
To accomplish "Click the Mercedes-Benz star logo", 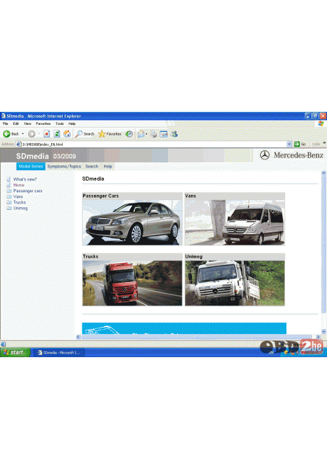I will pyautogui.click(x=264, y=155).
